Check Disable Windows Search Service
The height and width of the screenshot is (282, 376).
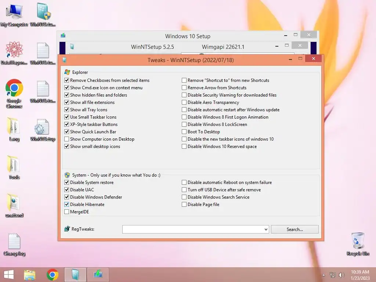click(184, 197)
